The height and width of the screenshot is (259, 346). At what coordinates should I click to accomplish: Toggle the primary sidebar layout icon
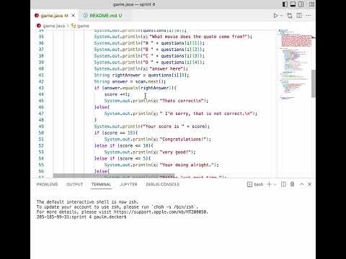pyautogui.click(x=285, y=4)
